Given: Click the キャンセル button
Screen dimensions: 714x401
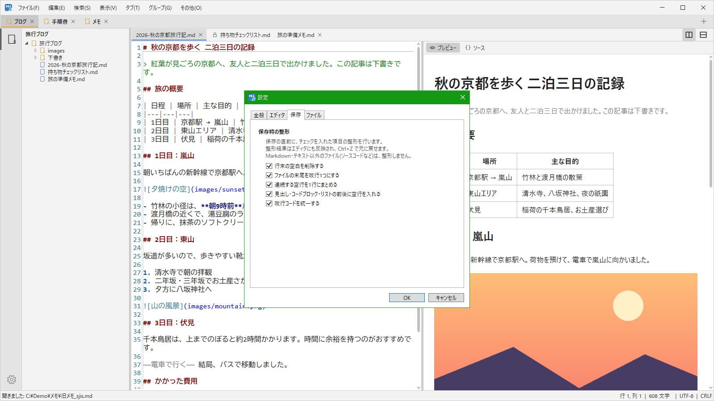Looking at the screenshot, I should (446, 298).
